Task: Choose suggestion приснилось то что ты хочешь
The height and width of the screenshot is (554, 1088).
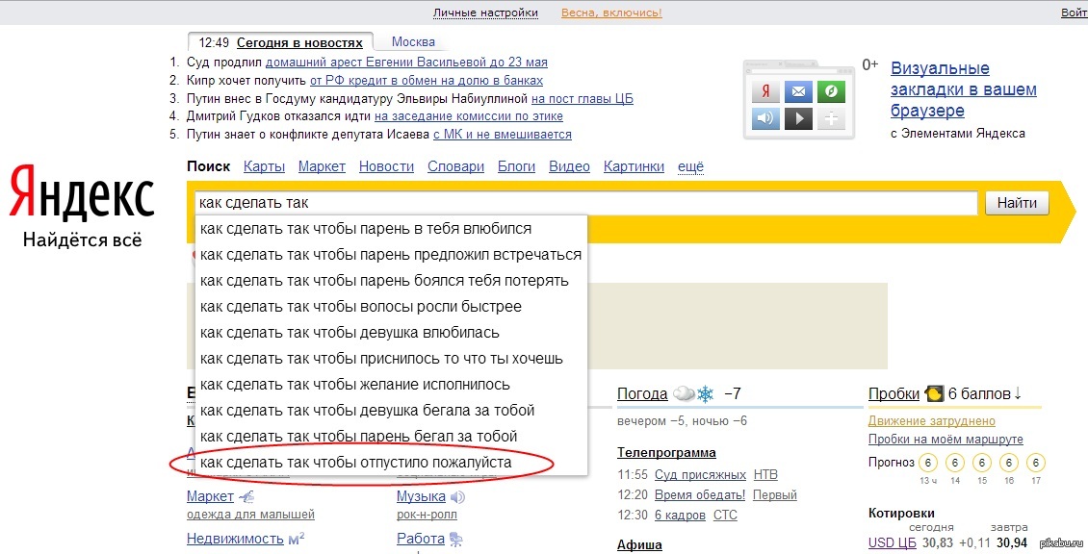Action: pos(391,359)
